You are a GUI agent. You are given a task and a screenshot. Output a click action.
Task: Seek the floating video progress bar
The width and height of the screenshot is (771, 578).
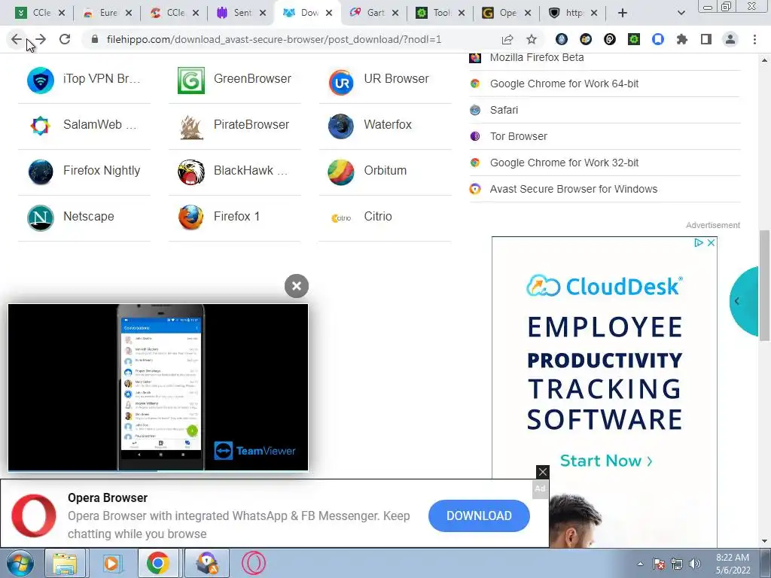tap(158, 470)
